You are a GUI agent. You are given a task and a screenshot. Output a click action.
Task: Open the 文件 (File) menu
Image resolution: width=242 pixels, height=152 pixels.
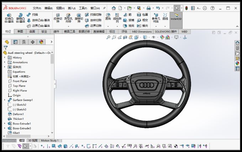coord(37,8)
